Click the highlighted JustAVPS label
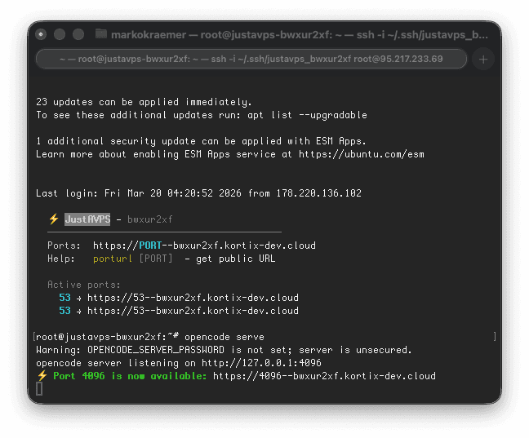The height and width of the screenshot is (438, 529). tap(87, 219)
